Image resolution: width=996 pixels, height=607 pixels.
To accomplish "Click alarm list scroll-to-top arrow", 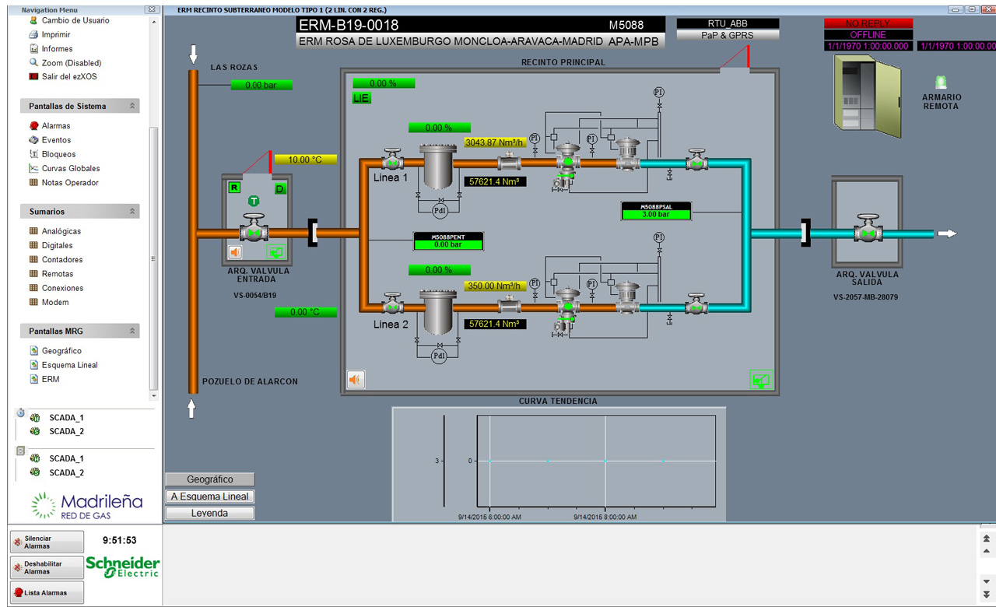I will 987,539.
